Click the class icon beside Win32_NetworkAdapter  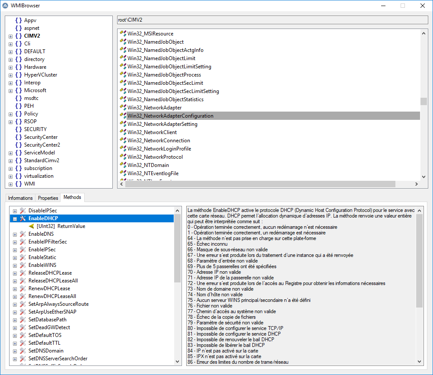pyautogui.click(x=123, y=108)
